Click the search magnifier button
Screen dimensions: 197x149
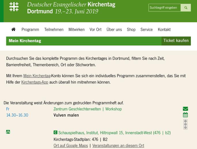(186, 8)
